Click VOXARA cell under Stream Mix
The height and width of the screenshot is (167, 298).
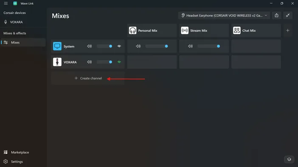[x=204, y=62]
